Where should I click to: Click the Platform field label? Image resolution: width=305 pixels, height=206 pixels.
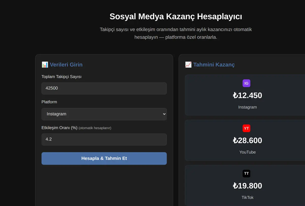click(x=49, y=102)
